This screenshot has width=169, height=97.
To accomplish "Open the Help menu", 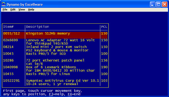I will [x=31, y=10].
